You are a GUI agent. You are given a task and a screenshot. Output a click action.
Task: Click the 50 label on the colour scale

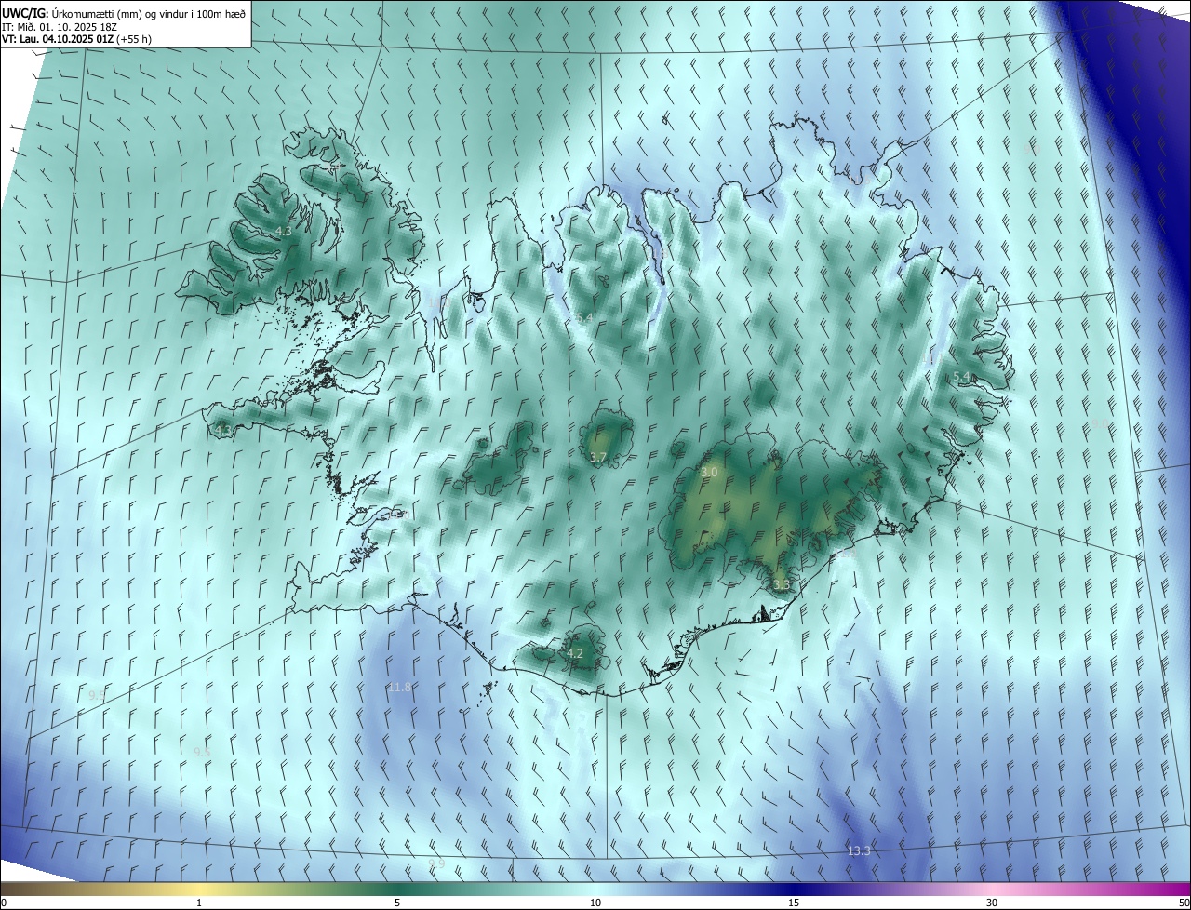pyautogui.click(x=1184, y=903)
